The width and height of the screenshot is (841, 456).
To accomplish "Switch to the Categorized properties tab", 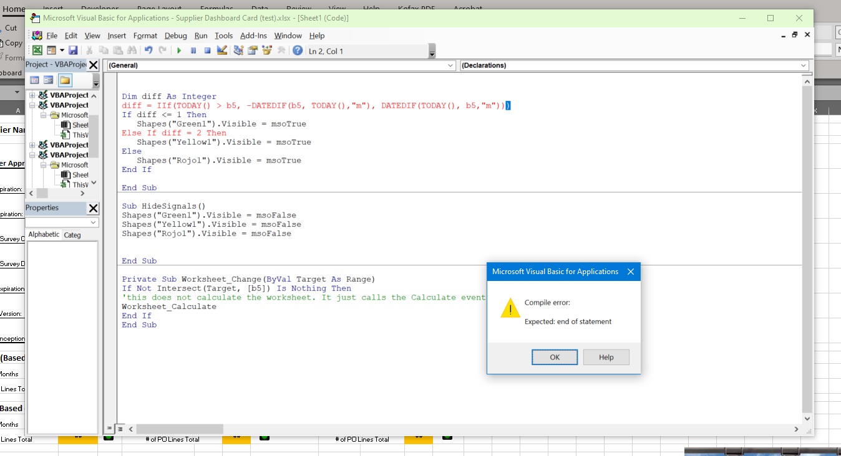I will [72, 235].
